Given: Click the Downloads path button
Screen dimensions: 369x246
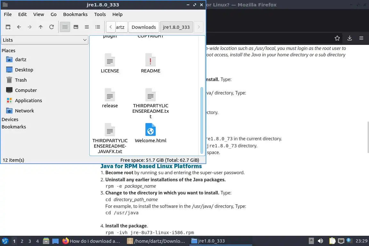Looking at the screenshot, I should pos(143,27).
